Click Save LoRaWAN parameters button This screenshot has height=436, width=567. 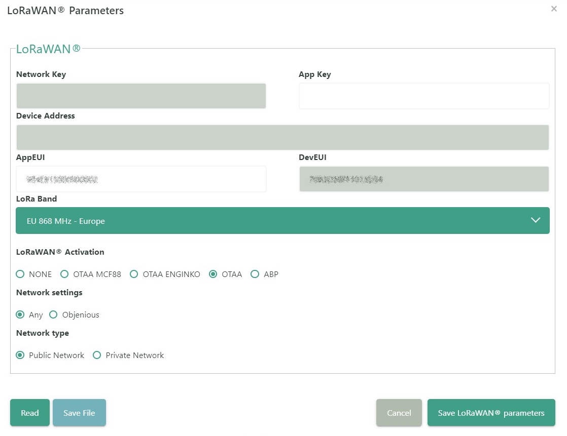[x=491, y=413]
